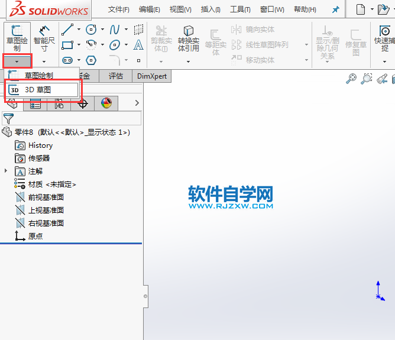The width and height of the screenshot is (395, 340).
Task: Select the Line sketch tool
Action: pyautogui.click(x=67, y=30)
